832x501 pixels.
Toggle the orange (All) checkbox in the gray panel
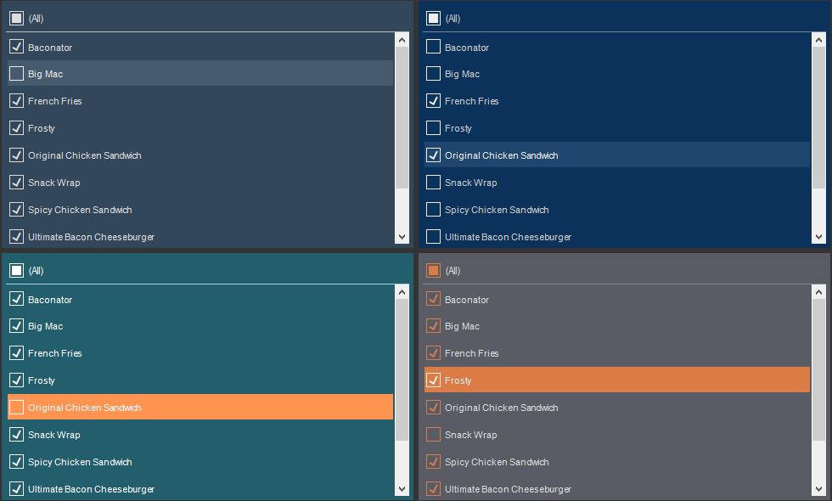(x=433, y=270)
